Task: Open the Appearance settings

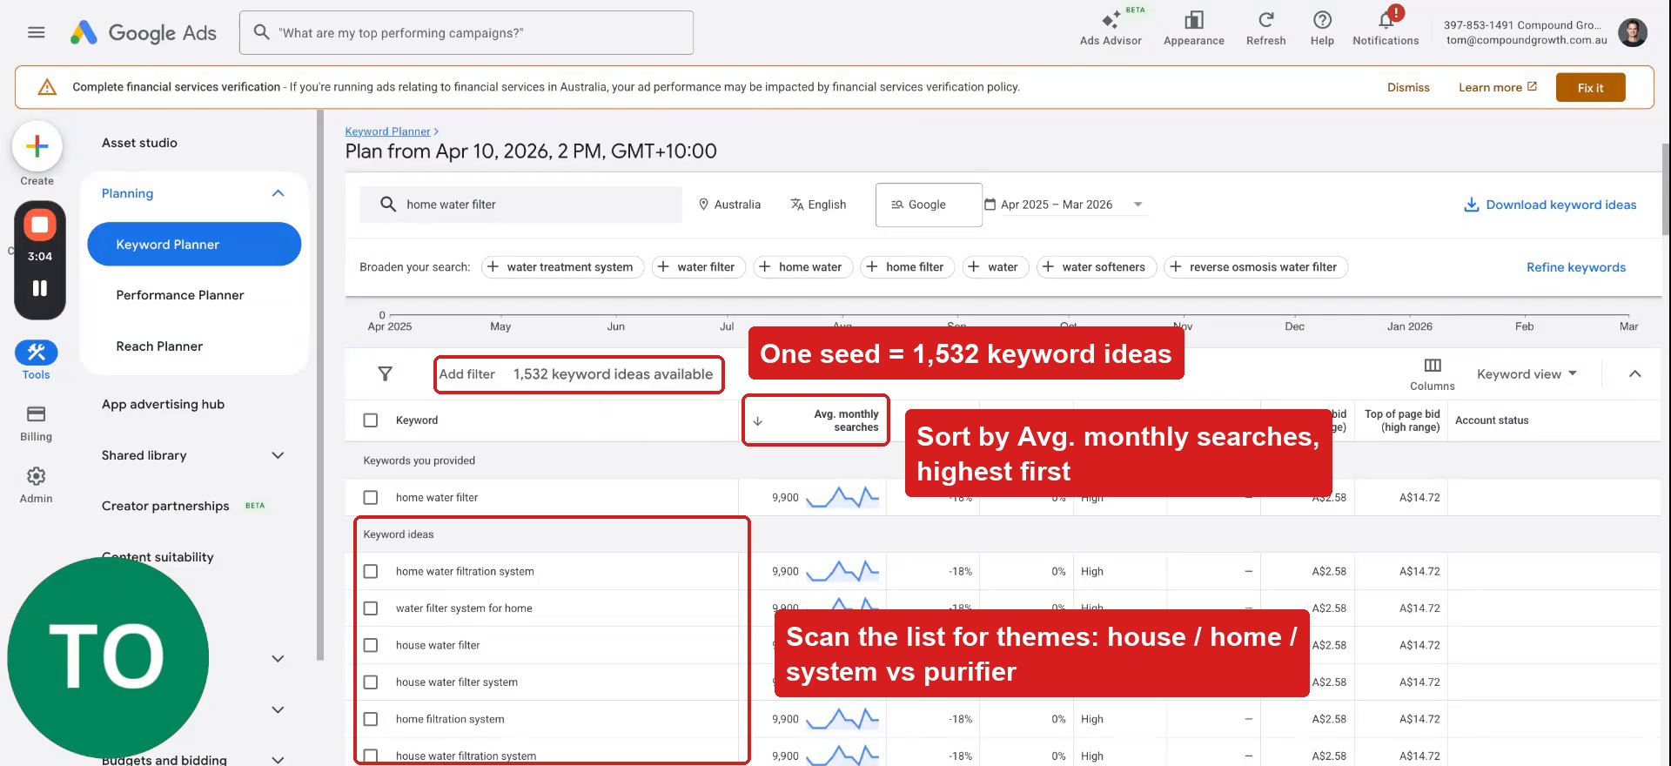Action: (x=1193, y=28)
